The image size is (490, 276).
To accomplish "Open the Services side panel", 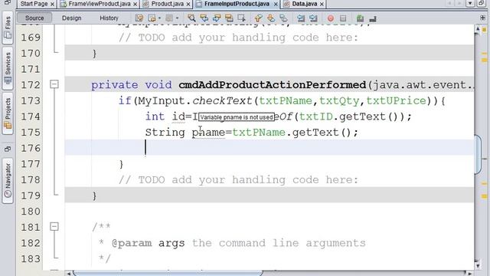I will tap(8, 68).
